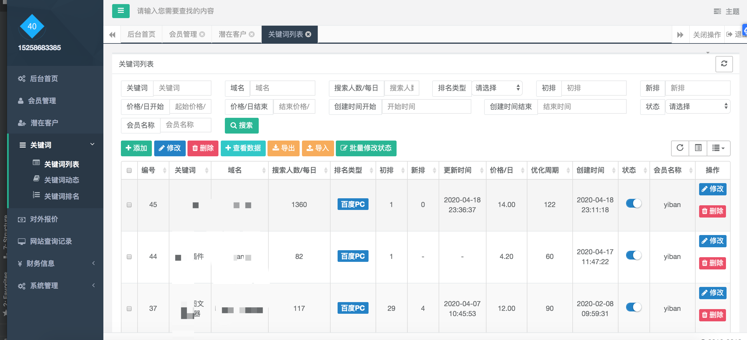Click the 查看数据 button
This screenshot has height=340, width=747.
[x=243, y=148]
